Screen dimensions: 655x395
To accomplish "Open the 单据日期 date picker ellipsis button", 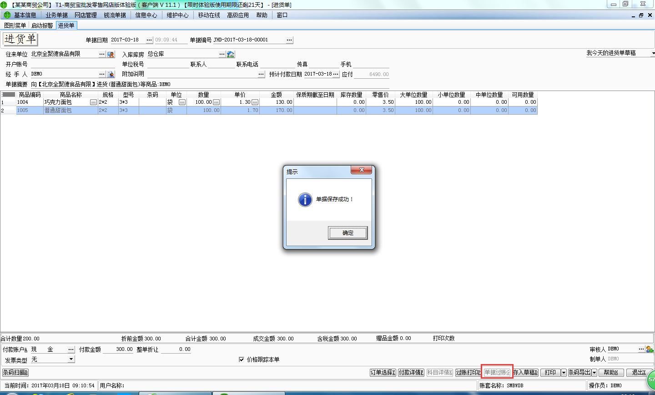I will [x=149, y=40].
